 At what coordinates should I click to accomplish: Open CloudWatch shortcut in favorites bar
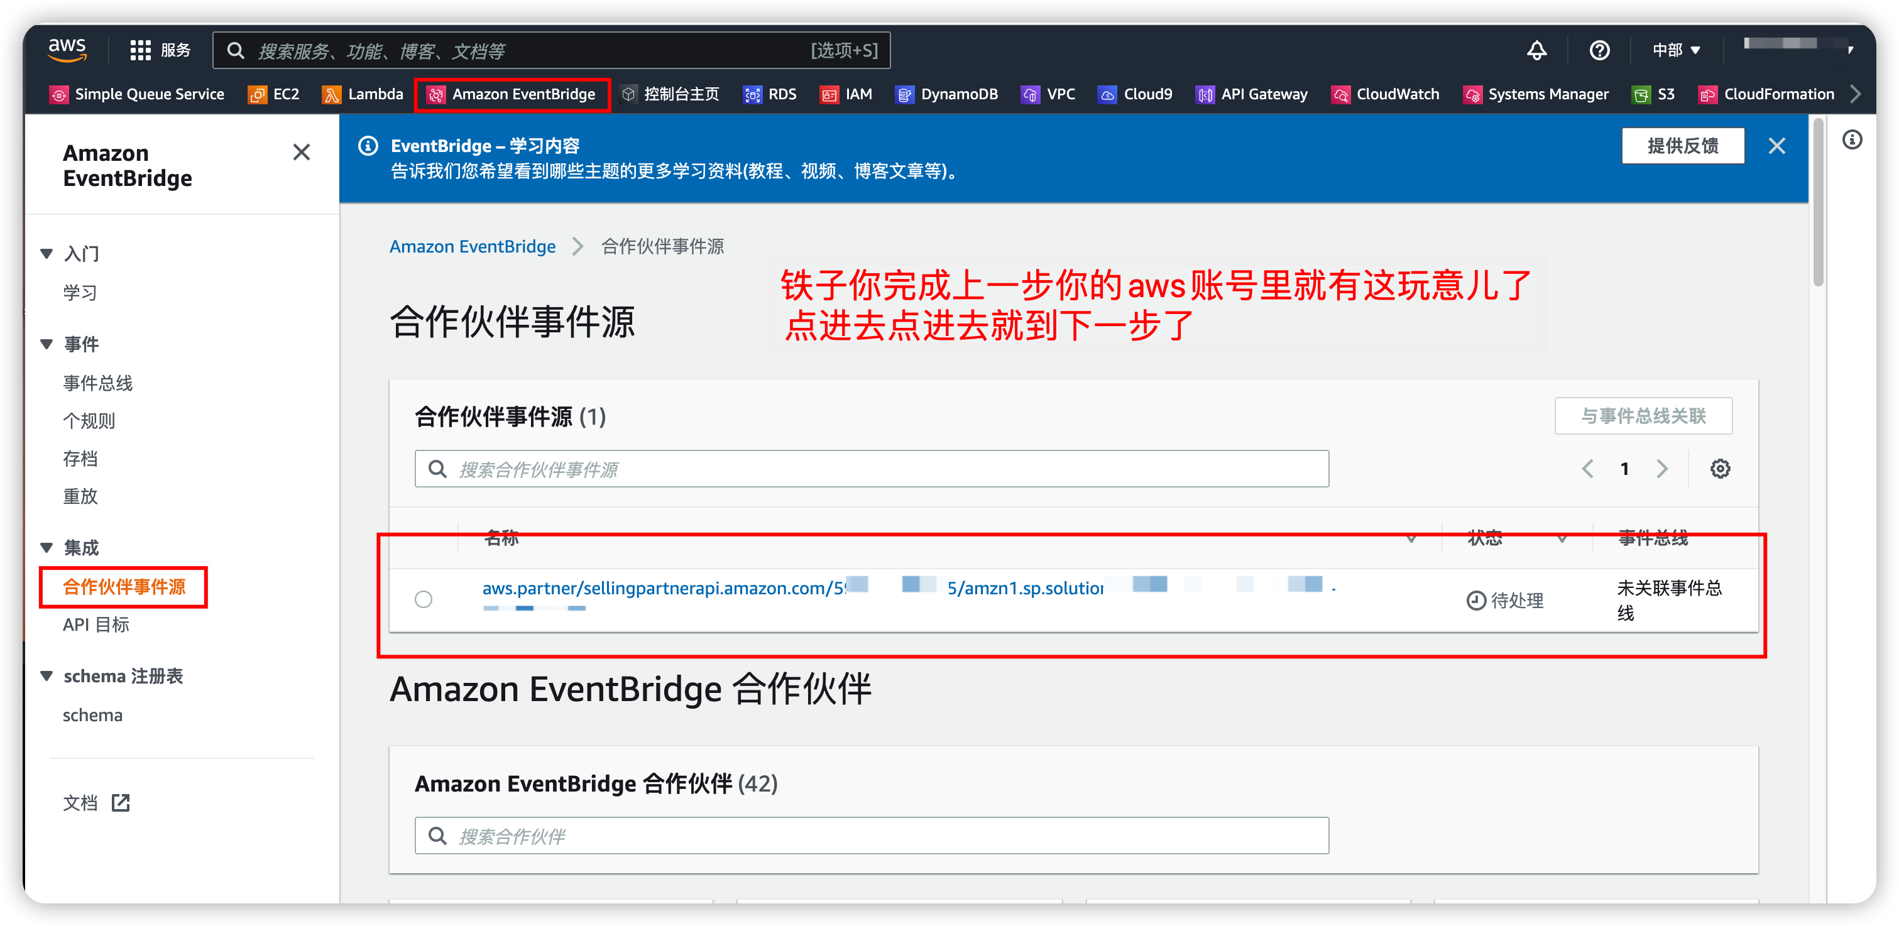(1385, 94)
